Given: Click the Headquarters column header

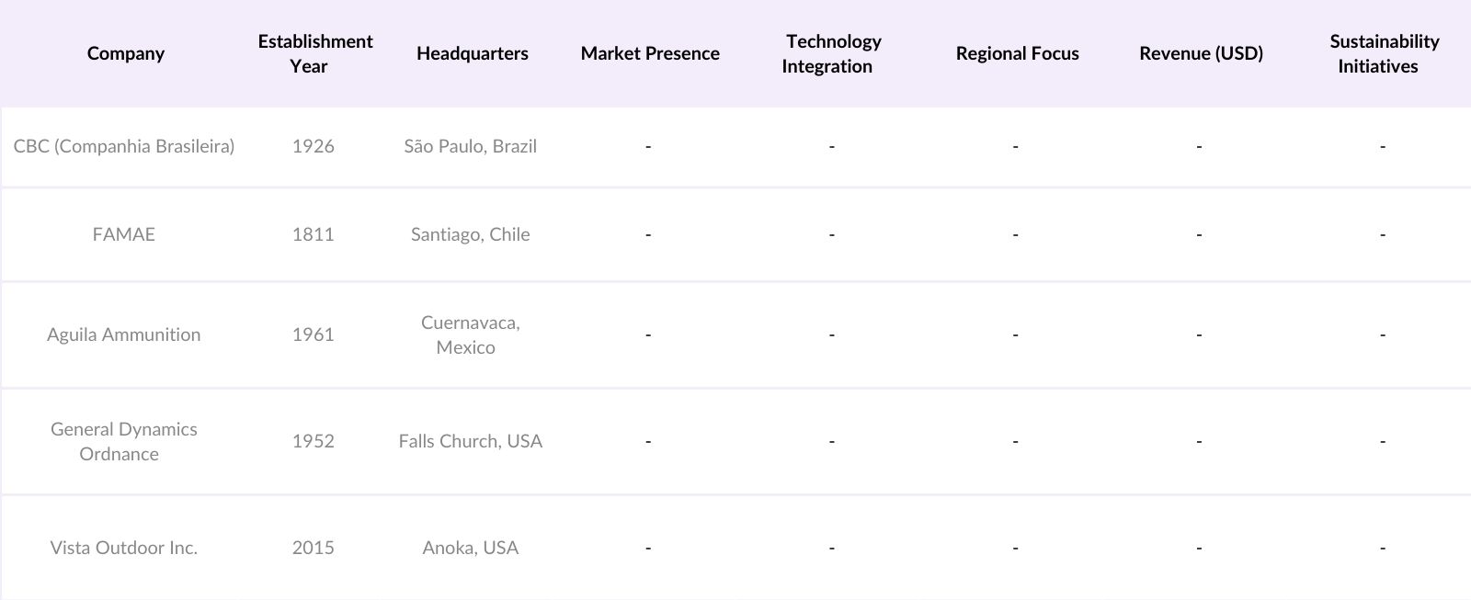Looking at the screenshot, I should point(472,53).
